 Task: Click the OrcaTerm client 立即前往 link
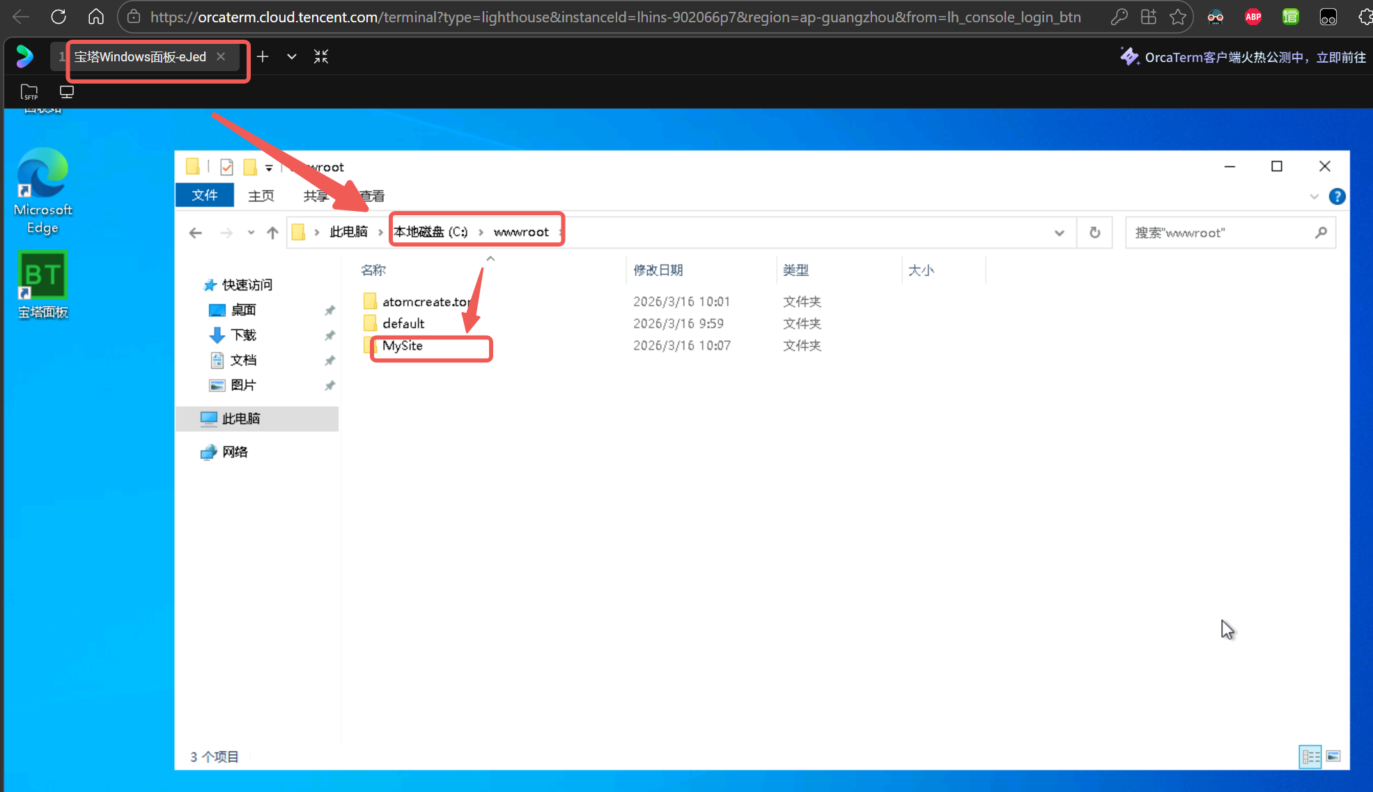(1341, 57)
